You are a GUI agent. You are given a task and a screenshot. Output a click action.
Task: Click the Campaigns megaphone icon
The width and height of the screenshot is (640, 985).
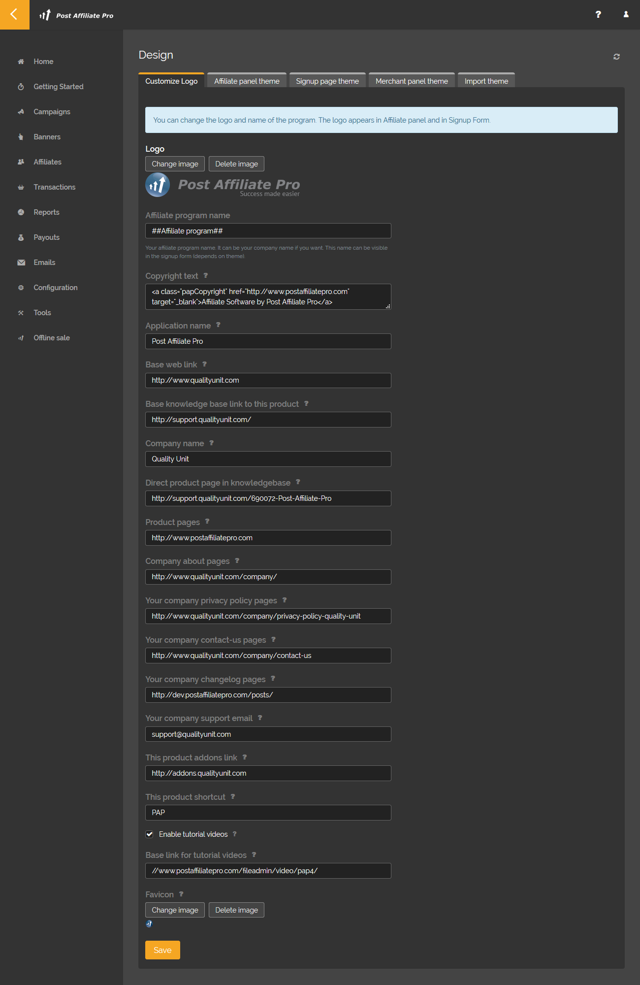(x=21, y=112)
